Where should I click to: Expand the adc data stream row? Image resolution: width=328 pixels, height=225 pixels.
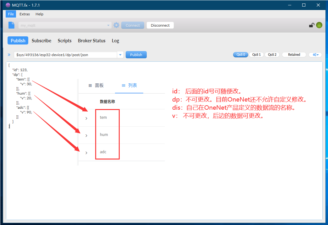click(86, 153)
